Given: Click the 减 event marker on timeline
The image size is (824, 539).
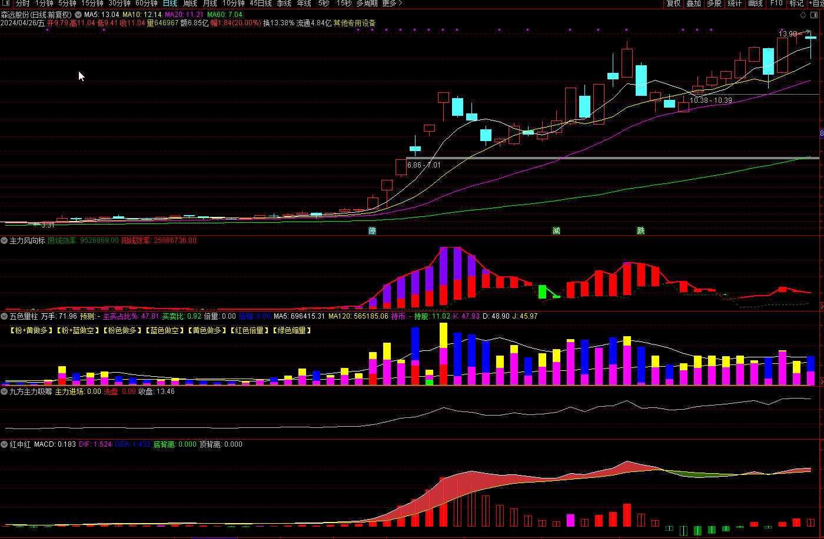Looking at the screenshot, I should point(556,230).
